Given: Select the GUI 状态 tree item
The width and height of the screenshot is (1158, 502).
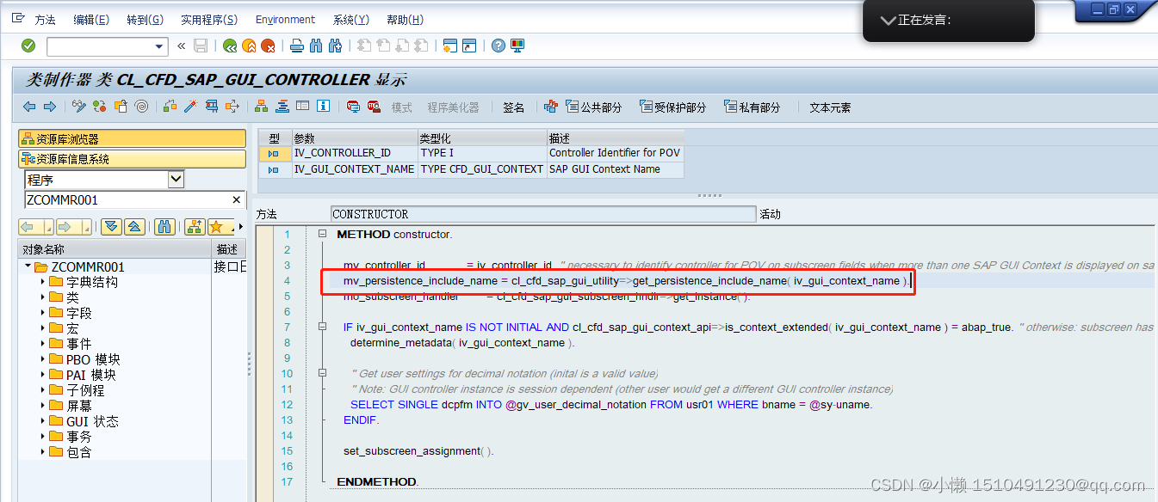Looking at the screenshot, I should click(x=92, y=421).
